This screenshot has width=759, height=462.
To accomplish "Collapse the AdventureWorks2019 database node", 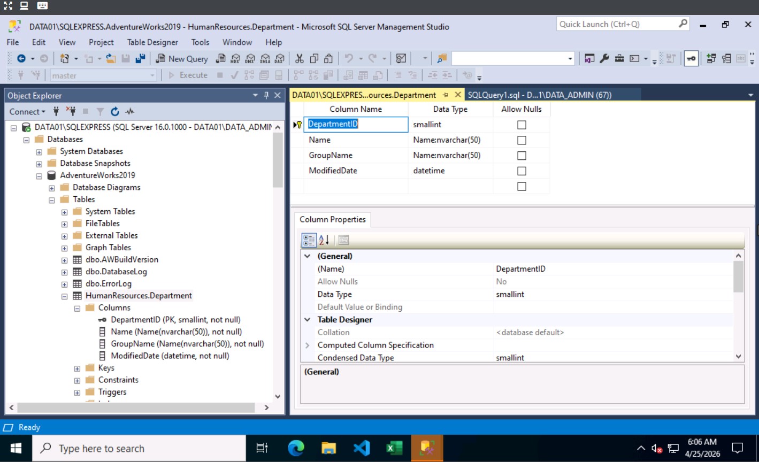I will point(39,175).
